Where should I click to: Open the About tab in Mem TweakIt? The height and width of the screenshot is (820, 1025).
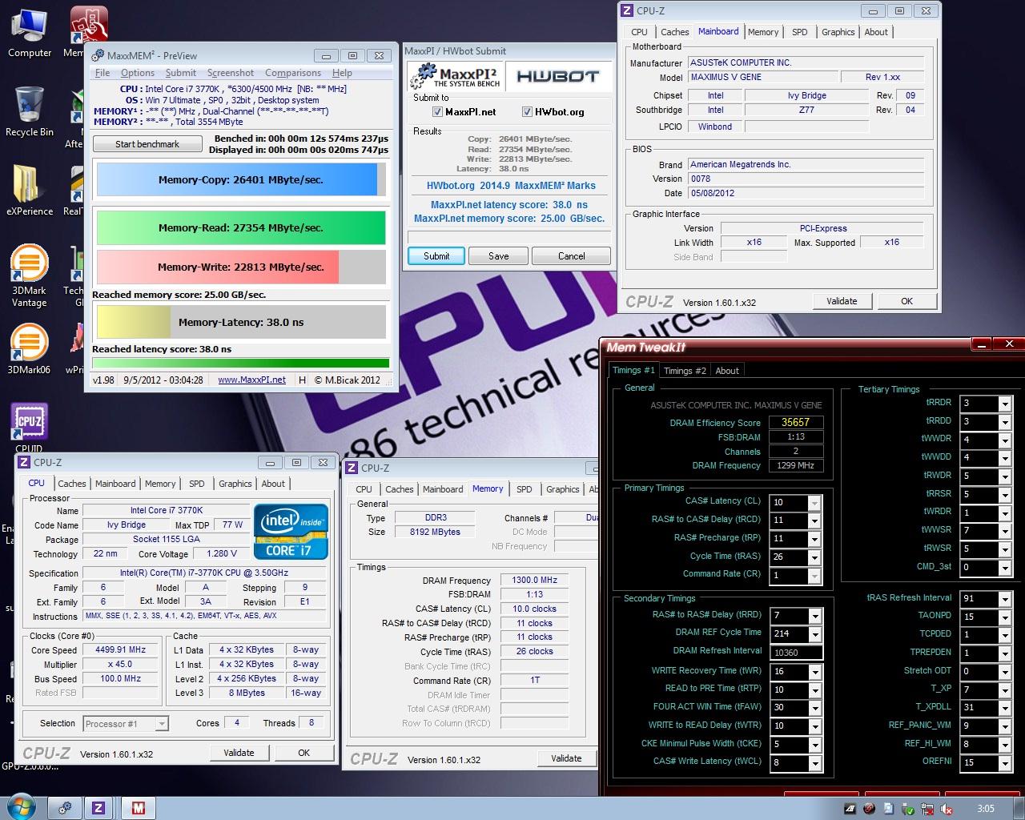click(727, 371)
